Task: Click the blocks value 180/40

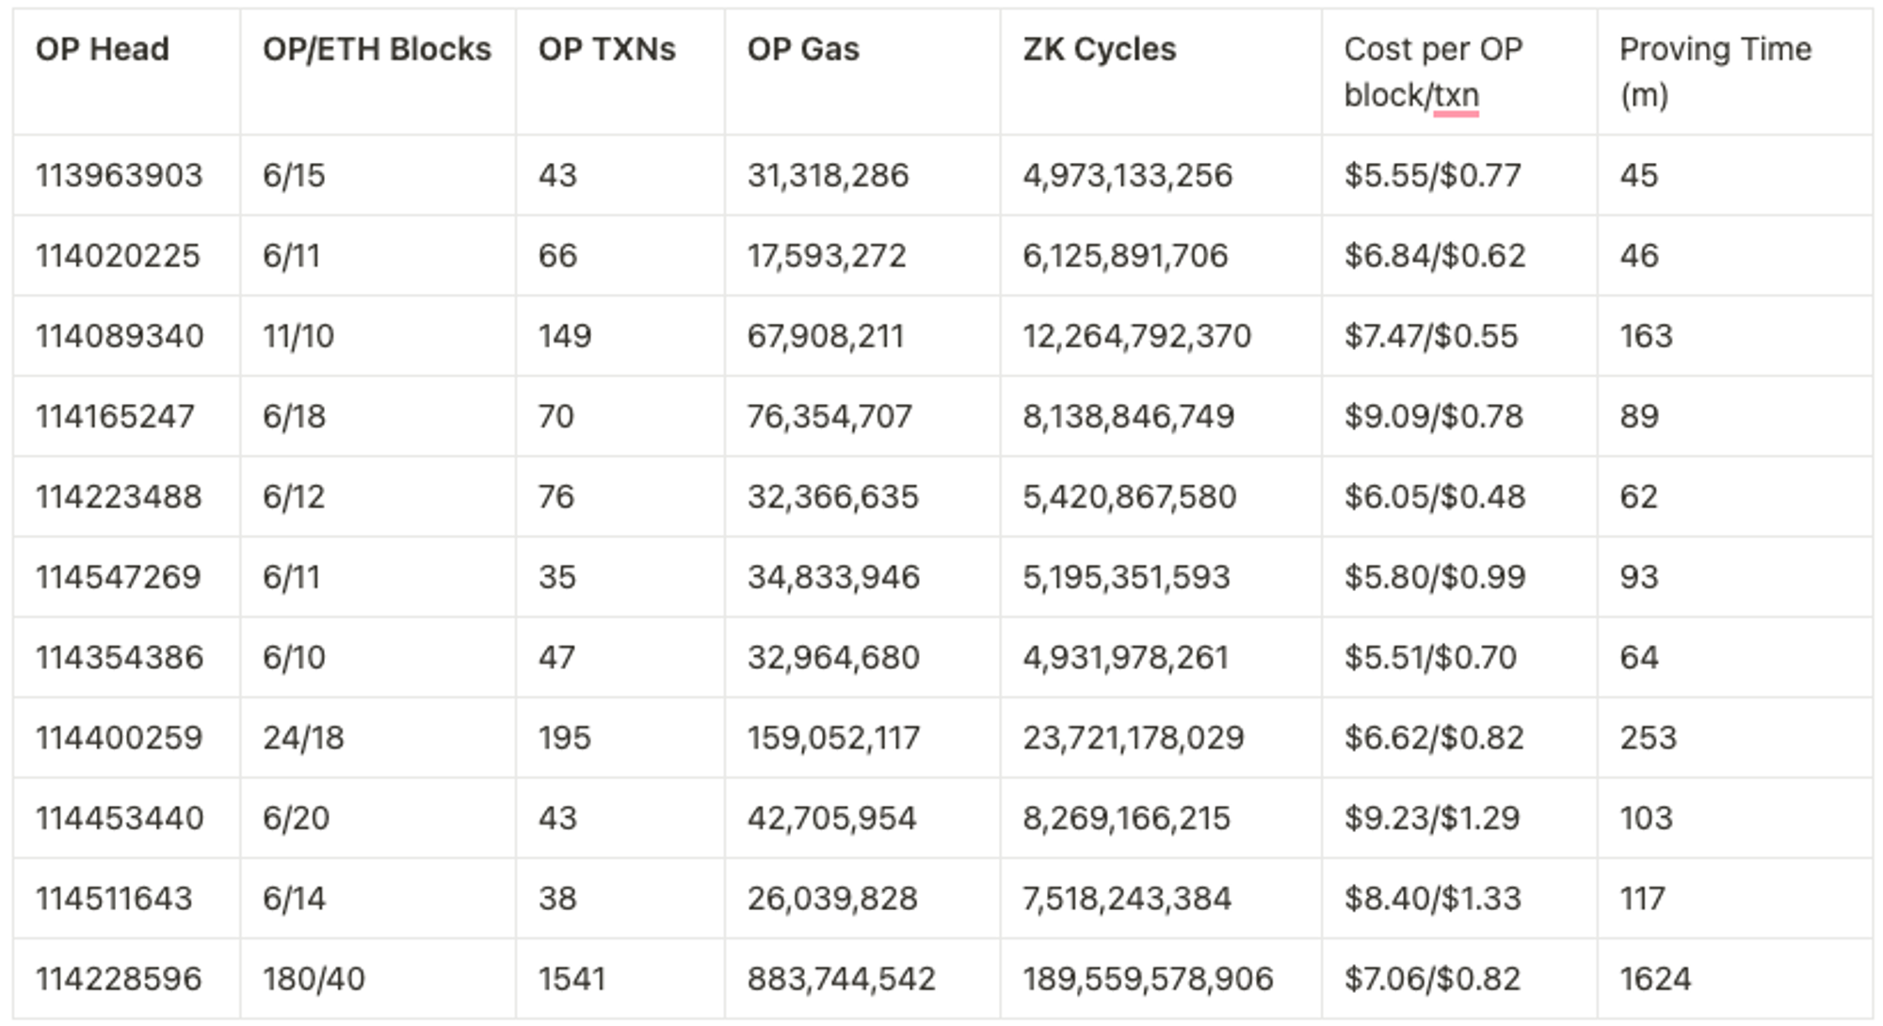Action: click(x=314, y=979)
